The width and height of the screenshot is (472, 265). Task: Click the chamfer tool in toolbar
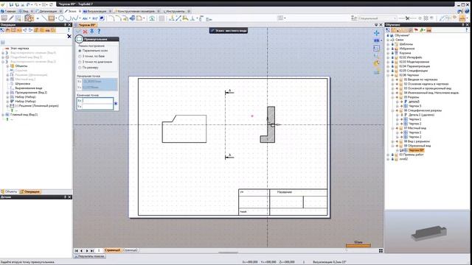point(118,18)
